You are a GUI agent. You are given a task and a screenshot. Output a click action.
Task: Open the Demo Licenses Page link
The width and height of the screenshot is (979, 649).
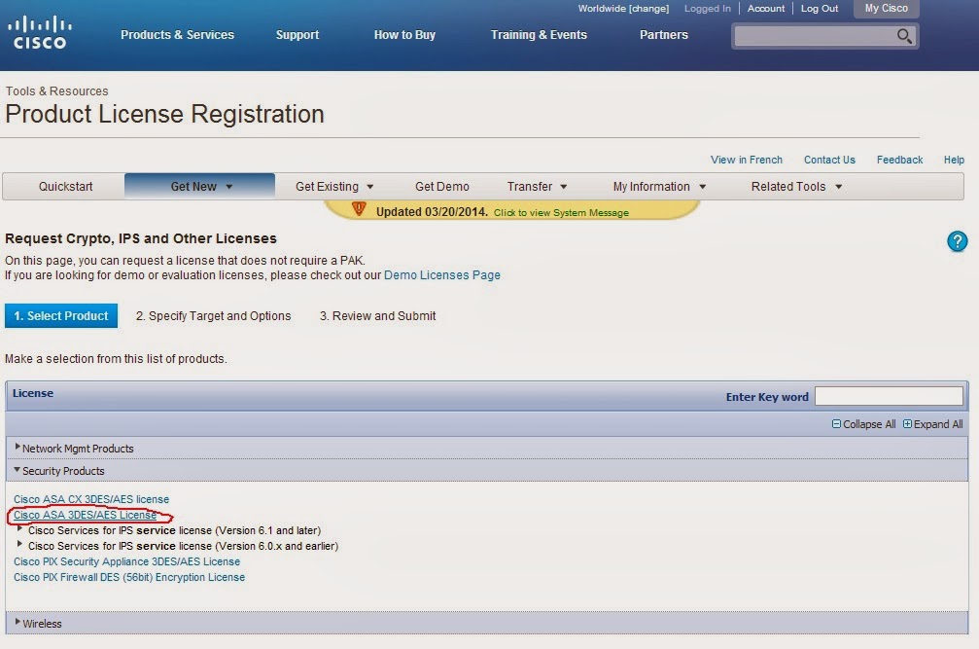(442, 275)
